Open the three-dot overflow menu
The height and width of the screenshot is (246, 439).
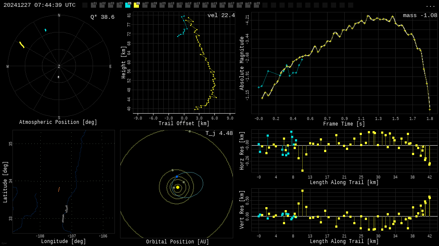point(430,6)
